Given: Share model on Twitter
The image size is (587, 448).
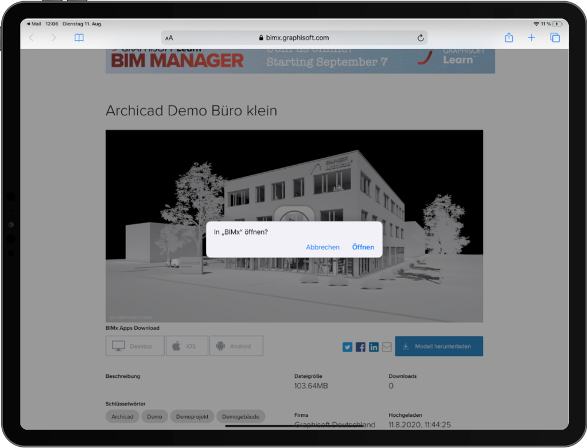Looking at the screenshot, I should tap(348, 347).
